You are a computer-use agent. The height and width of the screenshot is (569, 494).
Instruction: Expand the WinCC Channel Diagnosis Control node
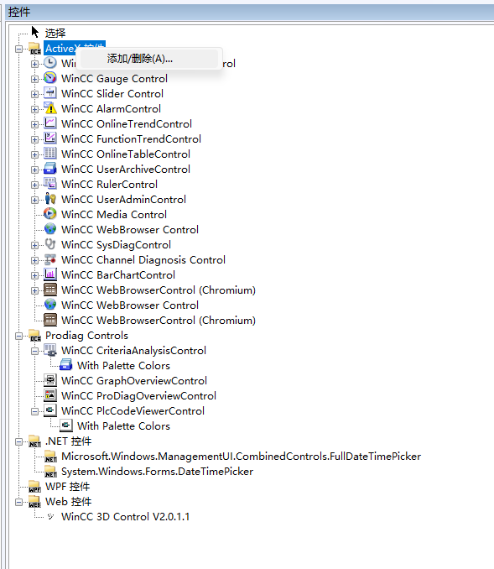click(x=34, y=260)
